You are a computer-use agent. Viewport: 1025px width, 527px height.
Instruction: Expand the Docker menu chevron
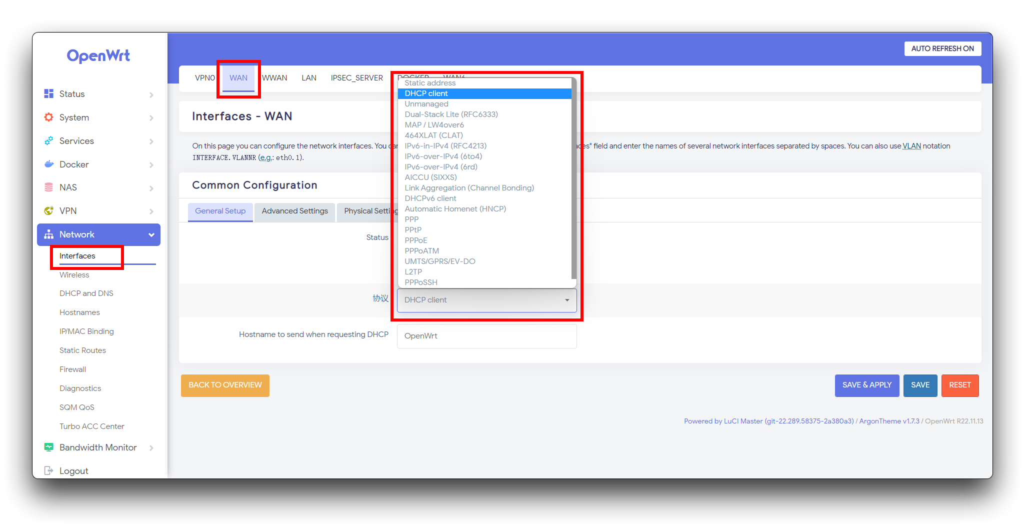[x=151, y=165]
